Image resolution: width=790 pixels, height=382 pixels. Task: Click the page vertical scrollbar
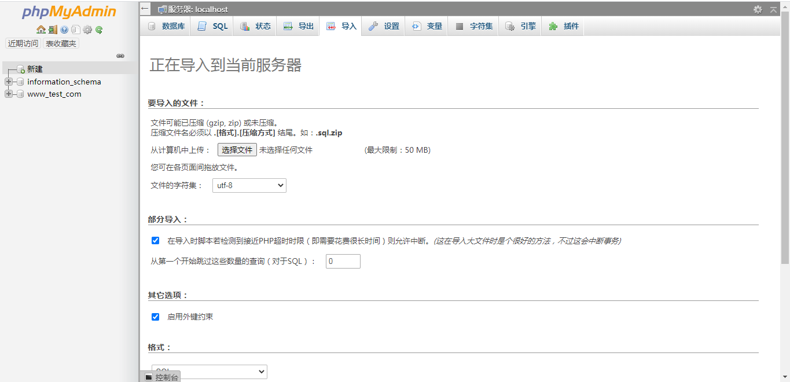coord(785,139)
